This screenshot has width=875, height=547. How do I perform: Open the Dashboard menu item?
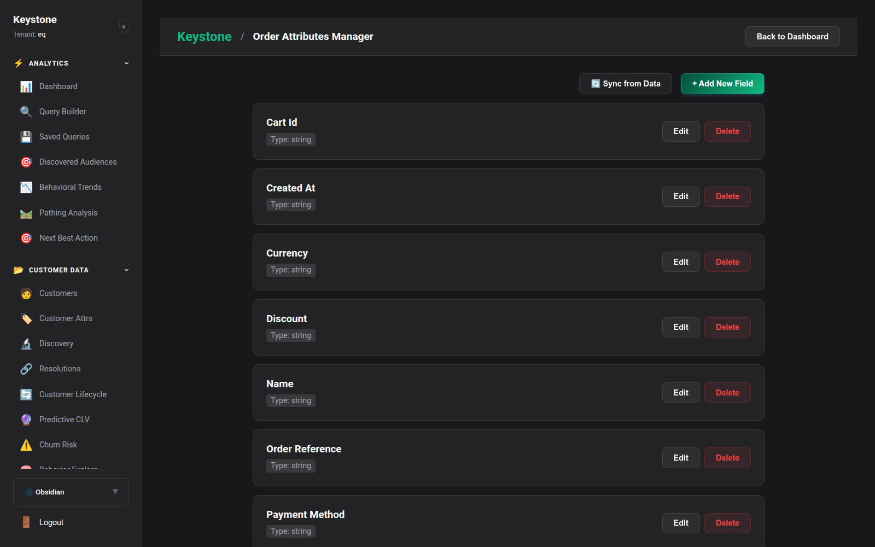coord(71,86)
